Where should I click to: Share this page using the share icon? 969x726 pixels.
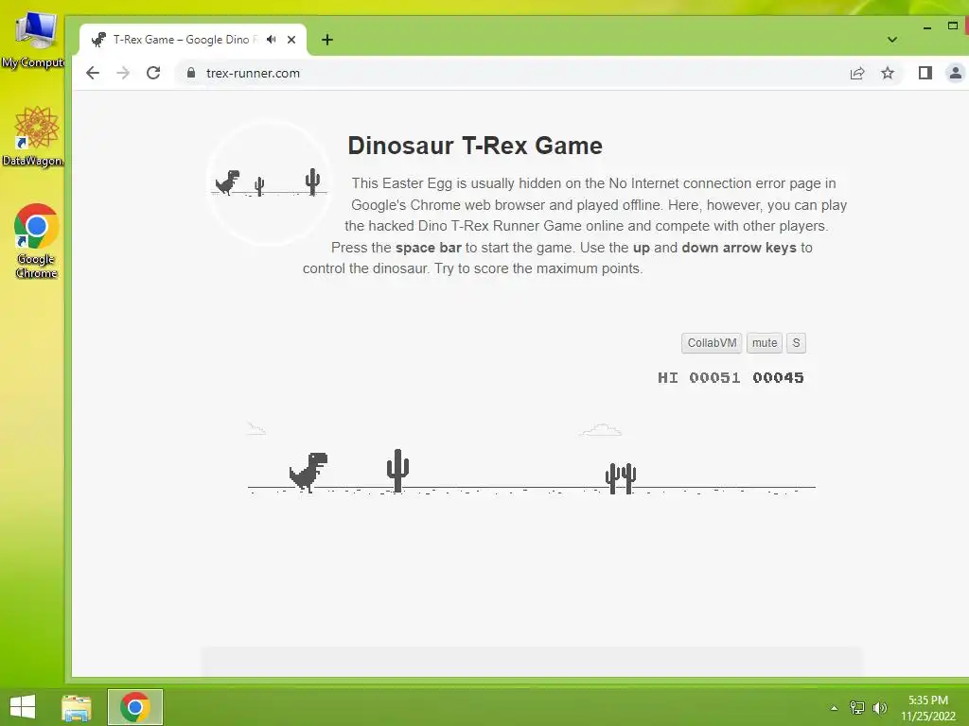[857, 74]
